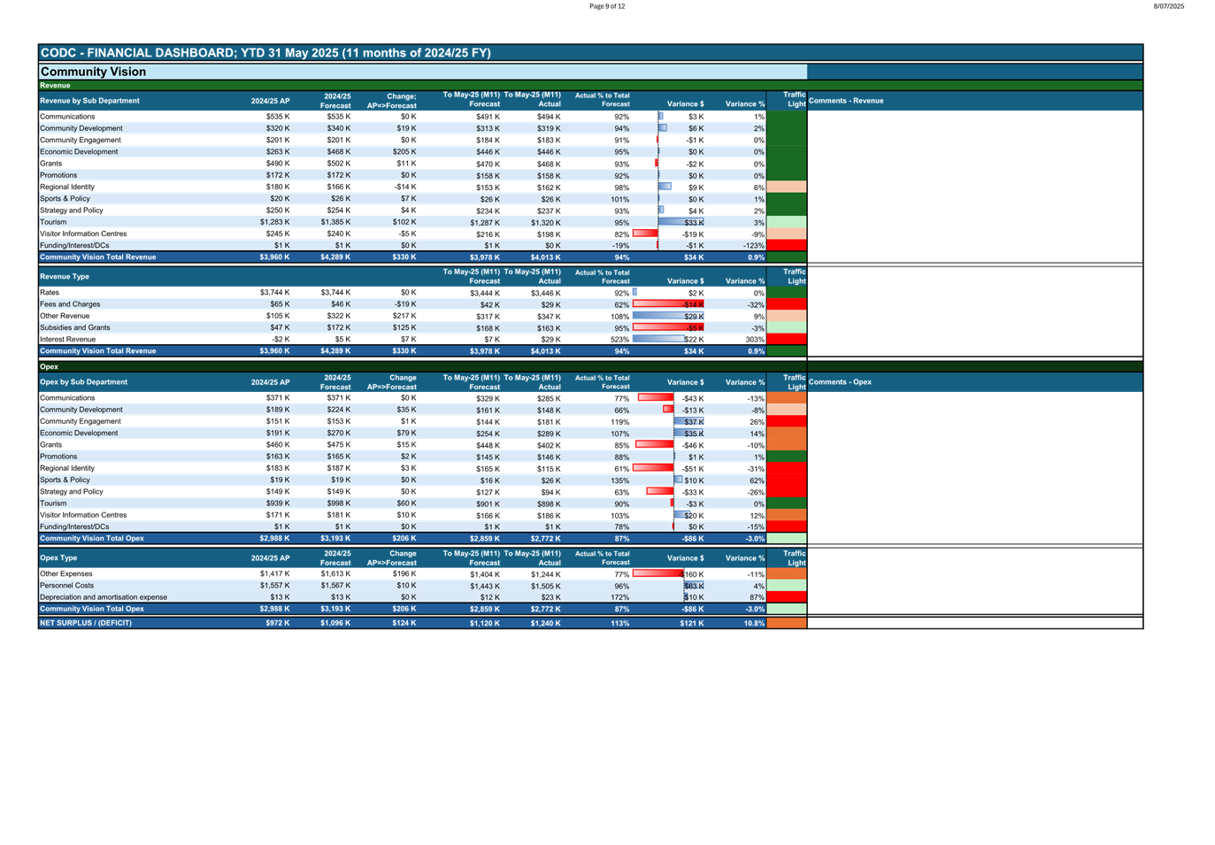This screenshot has width=1215, height=845.
Task: Click the Revenue Type table header
Action: pos(65,277)
